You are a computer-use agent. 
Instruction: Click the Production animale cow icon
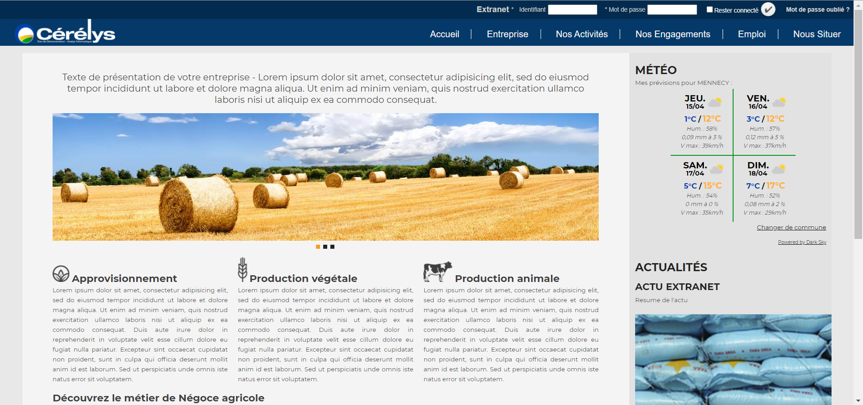(x=437, y=272)
